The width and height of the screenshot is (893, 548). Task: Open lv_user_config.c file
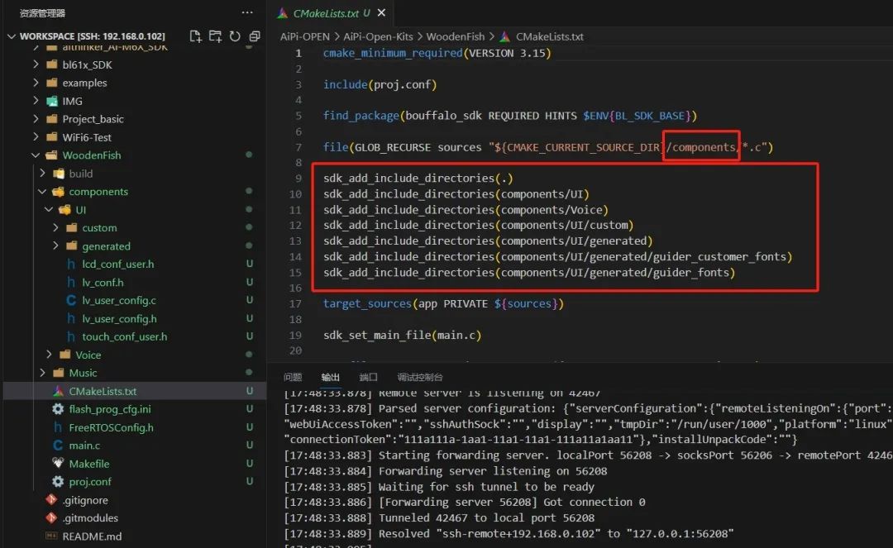click(119, 301)
